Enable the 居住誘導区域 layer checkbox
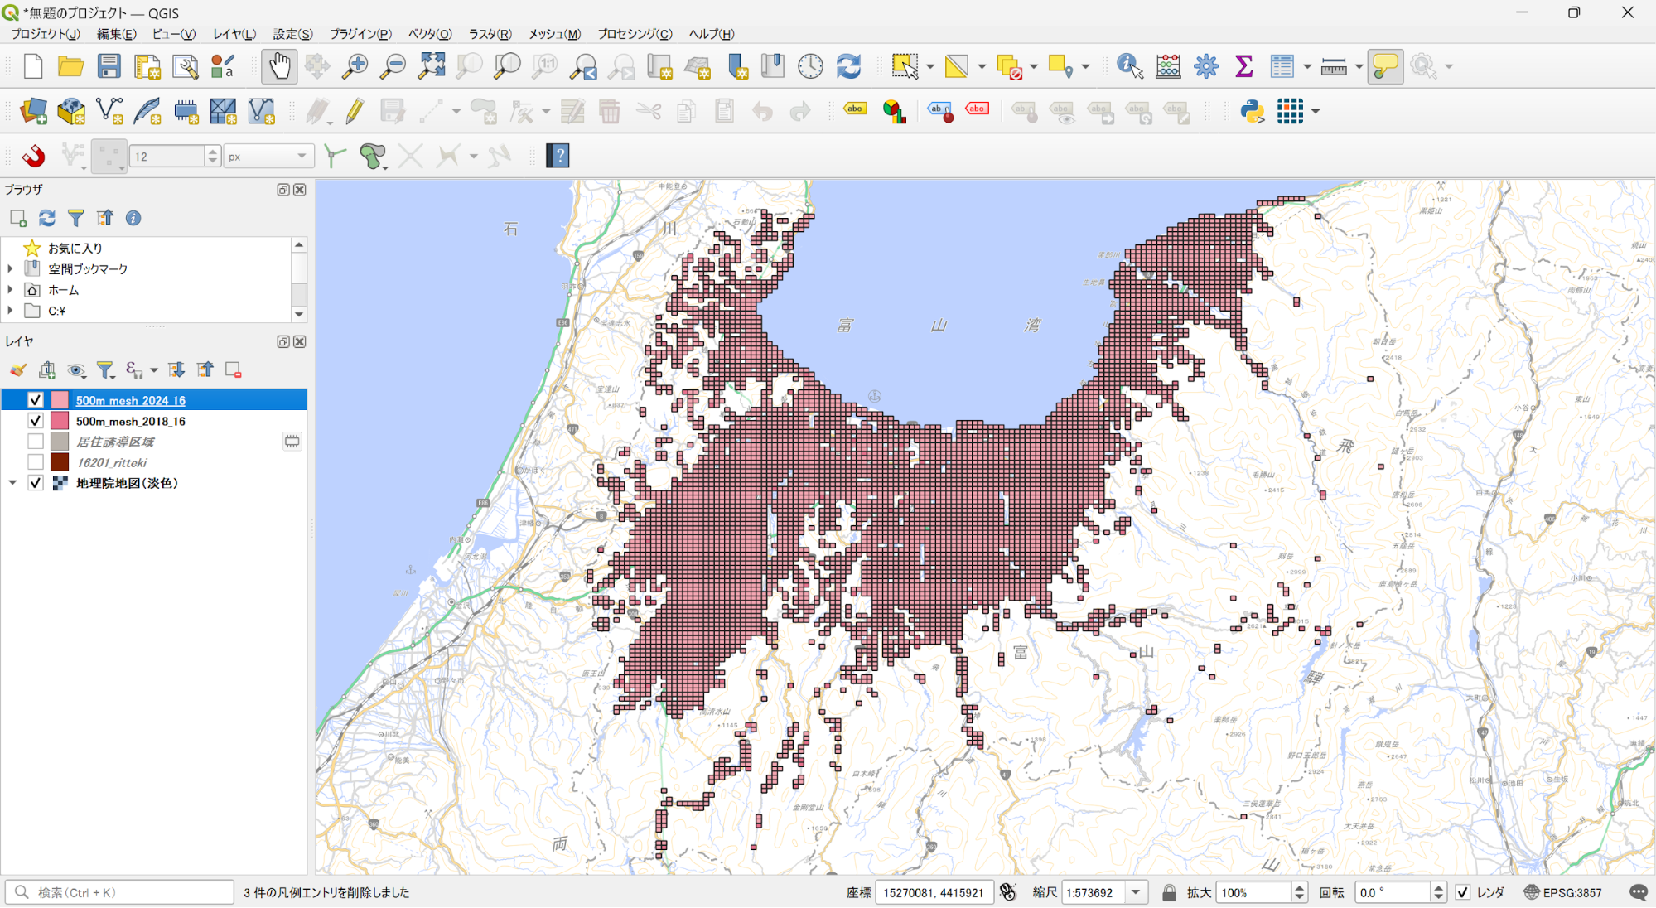1656x908 pixels. pos(36,442)
